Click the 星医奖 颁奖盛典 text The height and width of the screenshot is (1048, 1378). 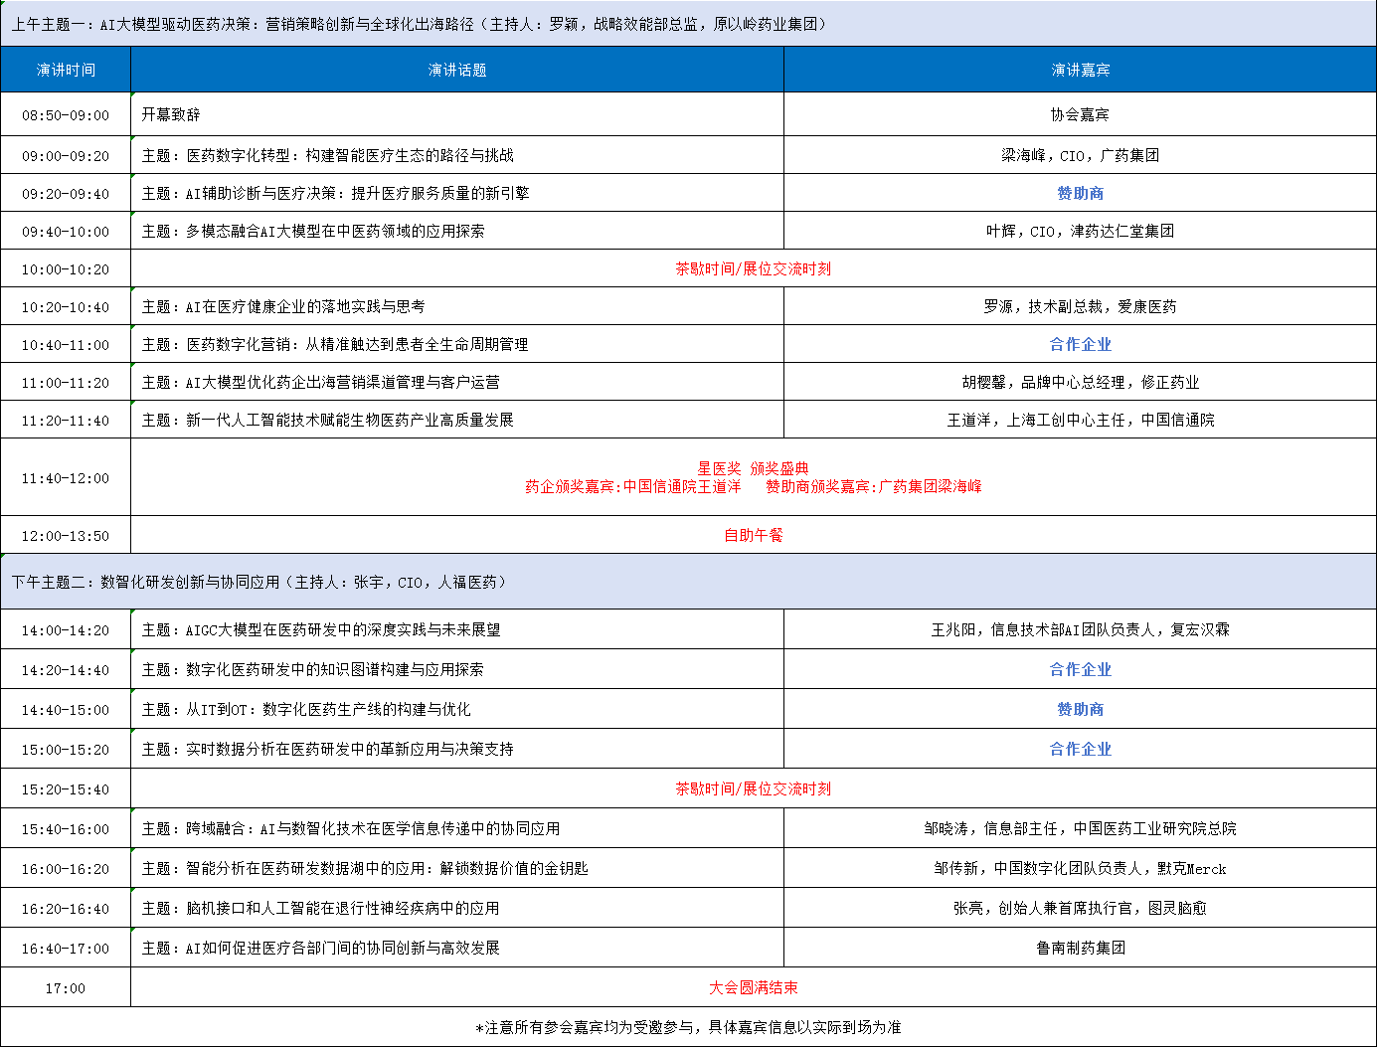[x=754, y=468]
